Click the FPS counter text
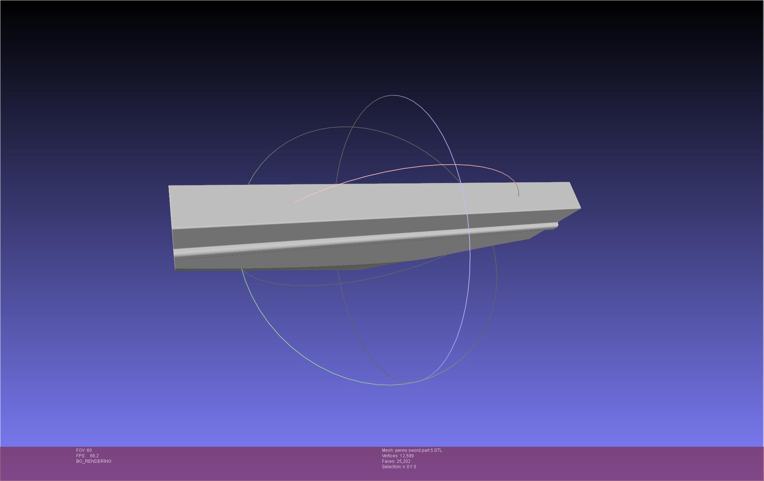The image size is (764, 481). tap(87, 456)
